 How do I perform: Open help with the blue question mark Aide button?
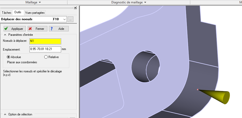point(59,29)
